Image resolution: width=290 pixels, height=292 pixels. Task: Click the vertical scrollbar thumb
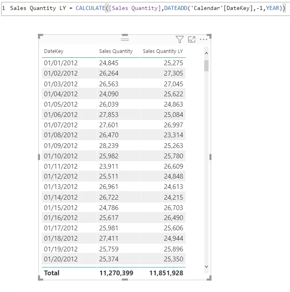click(206, 66)
